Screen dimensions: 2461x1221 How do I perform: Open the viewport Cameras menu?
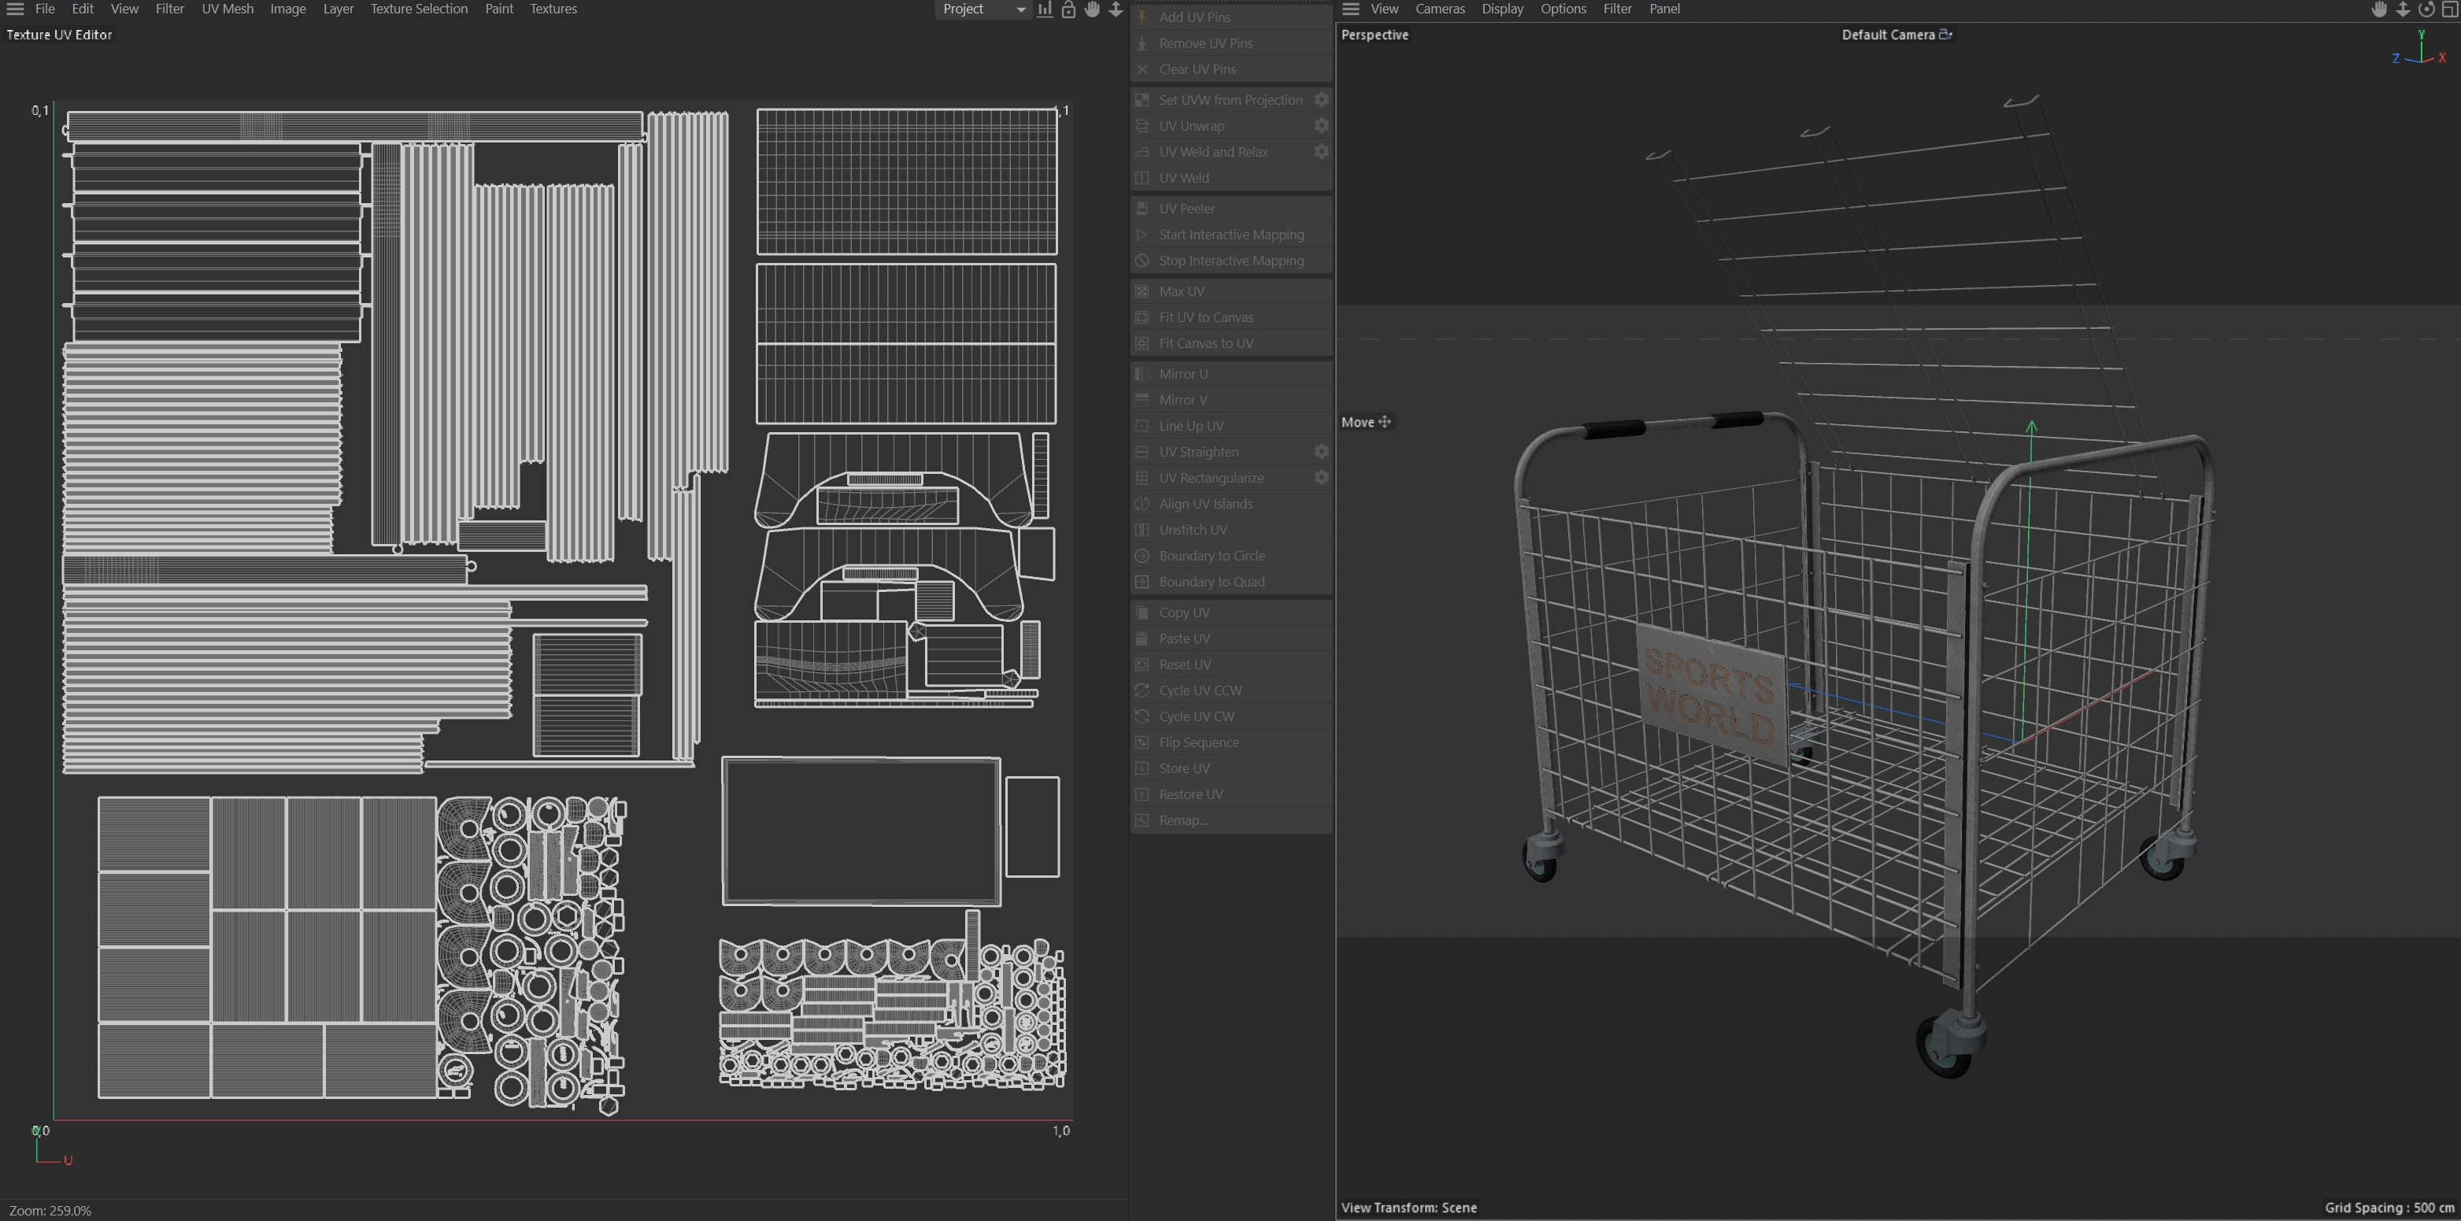(x=1439, y=9)
